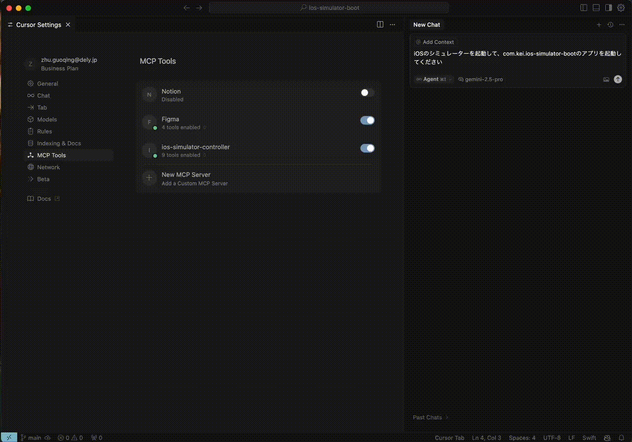Enable the Notion MCP server toggle

click(367, 92)
